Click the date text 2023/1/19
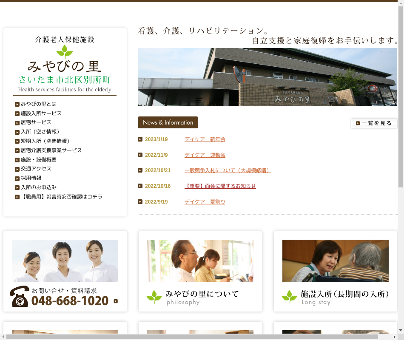This screenshot has width=404, height=340. (x=156, y=139)
